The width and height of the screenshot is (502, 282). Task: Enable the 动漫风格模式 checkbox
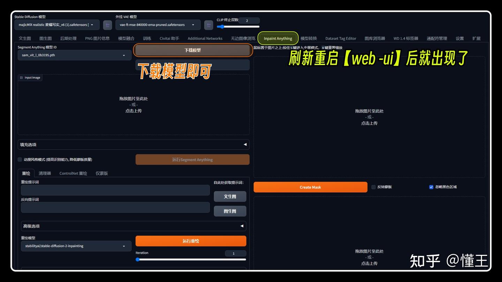(x=20, y=159)
